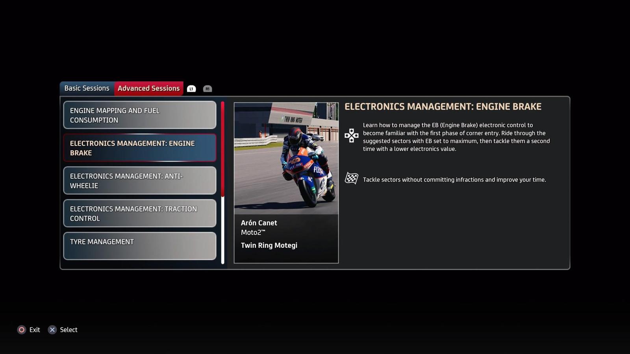This screenshot has width=630, height=354.
Task: Choose Electronics Management: Engine Brake session
Action: (140, 148)
